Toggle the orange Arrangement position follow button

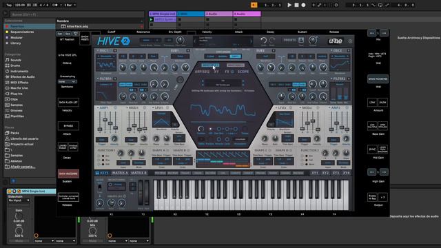click(x=254, y=5)
